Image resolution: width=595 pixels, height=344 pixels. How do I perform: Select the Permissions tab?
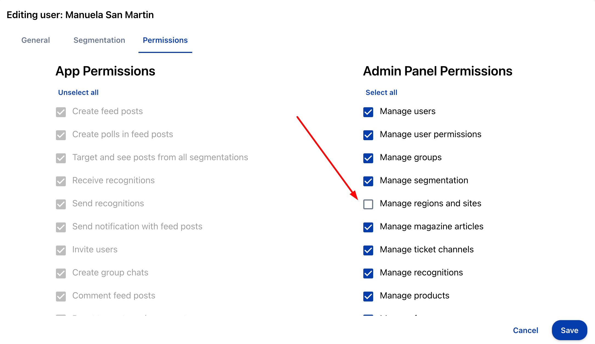pyautogui.click(x=165, y=40)
